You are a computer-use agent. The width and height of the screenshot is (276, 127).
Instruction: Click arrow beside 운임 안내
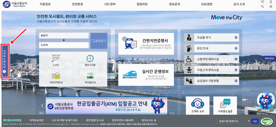[236, 48]
